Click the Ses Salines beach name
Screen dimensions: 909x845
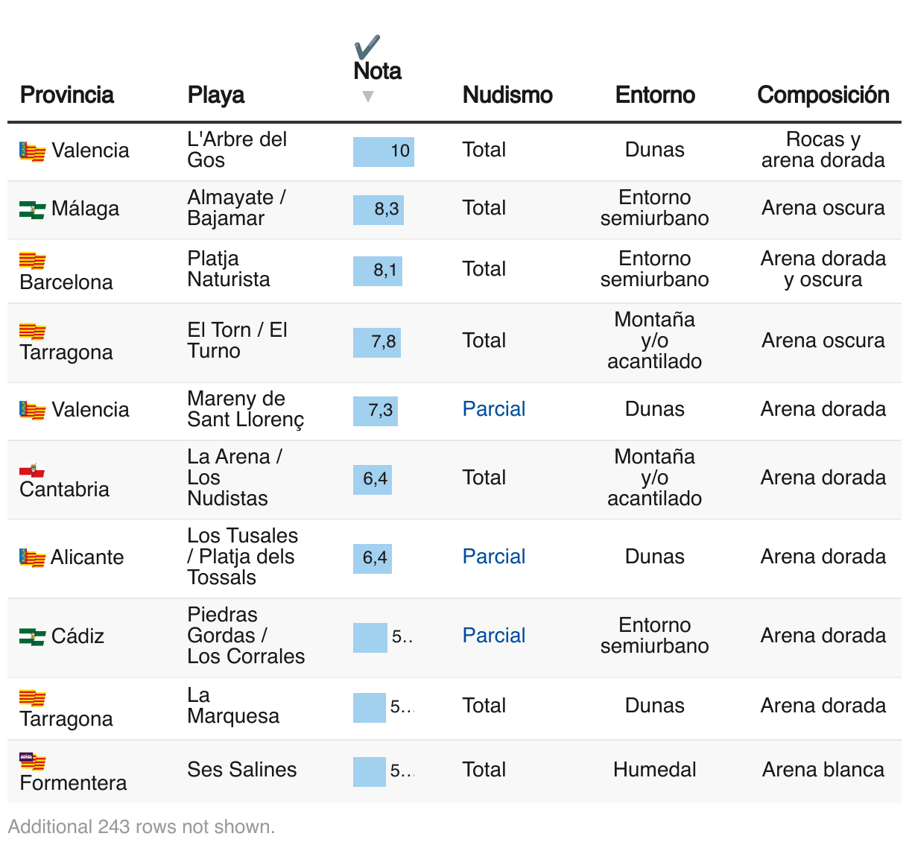pos(242,770)
